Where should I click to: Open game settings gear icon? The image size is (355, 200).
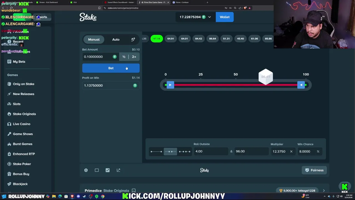coord(86,170)
